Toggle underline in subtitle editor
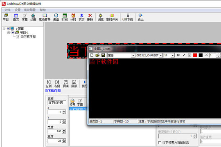 click(189, 55)
